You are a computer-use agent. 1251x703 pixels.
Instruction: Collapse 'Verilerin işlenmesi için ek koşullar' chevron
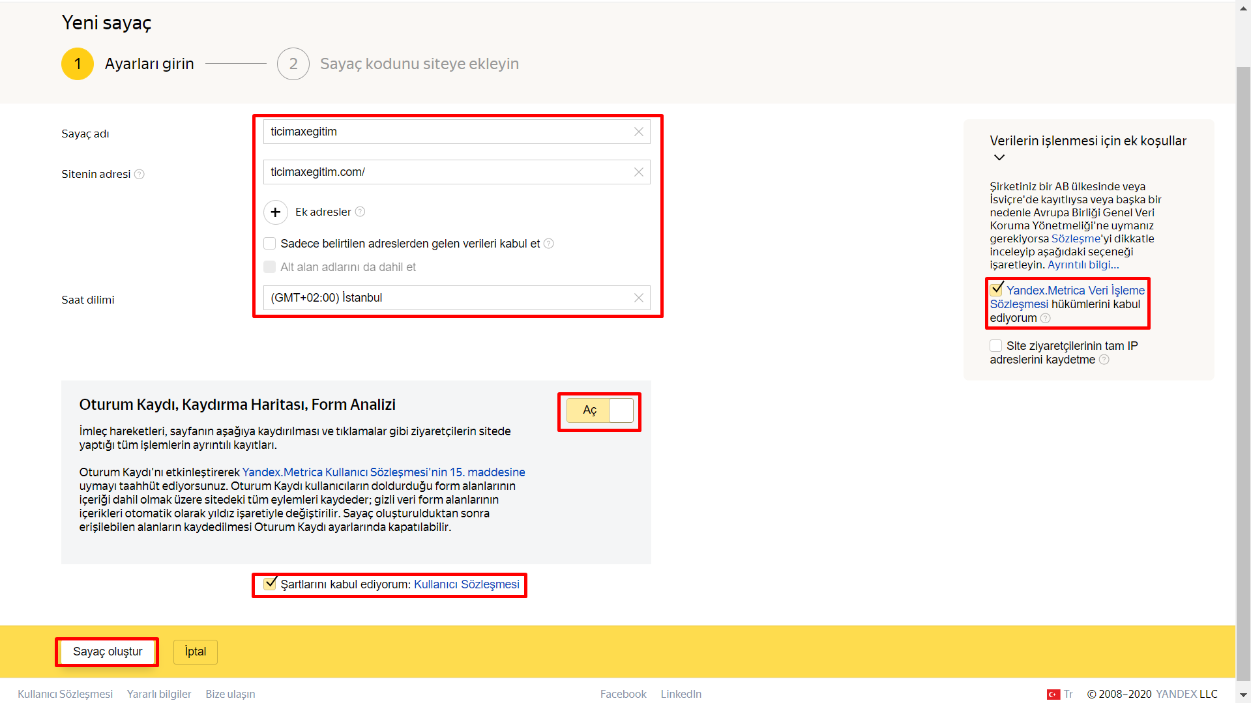[x=999, y=158]
